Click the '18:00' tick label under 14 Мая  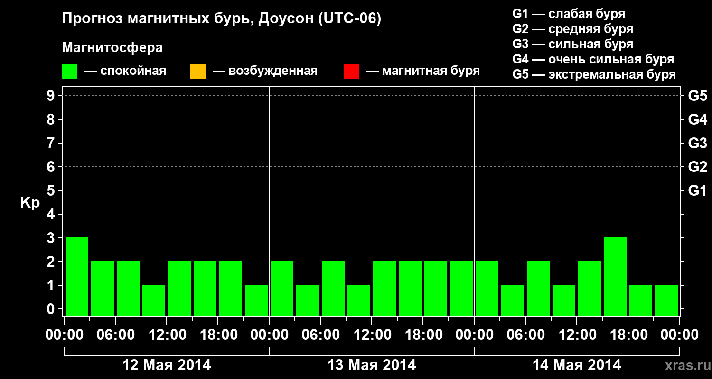628,335
